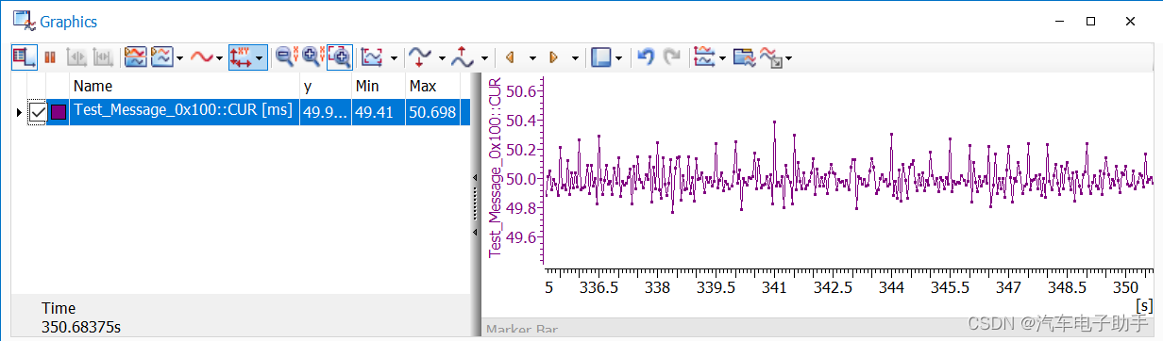The height and width of the screenshot is (341, 1163).
Task: Click the grayed step-right marker icon
Action: tap(103, 57)
